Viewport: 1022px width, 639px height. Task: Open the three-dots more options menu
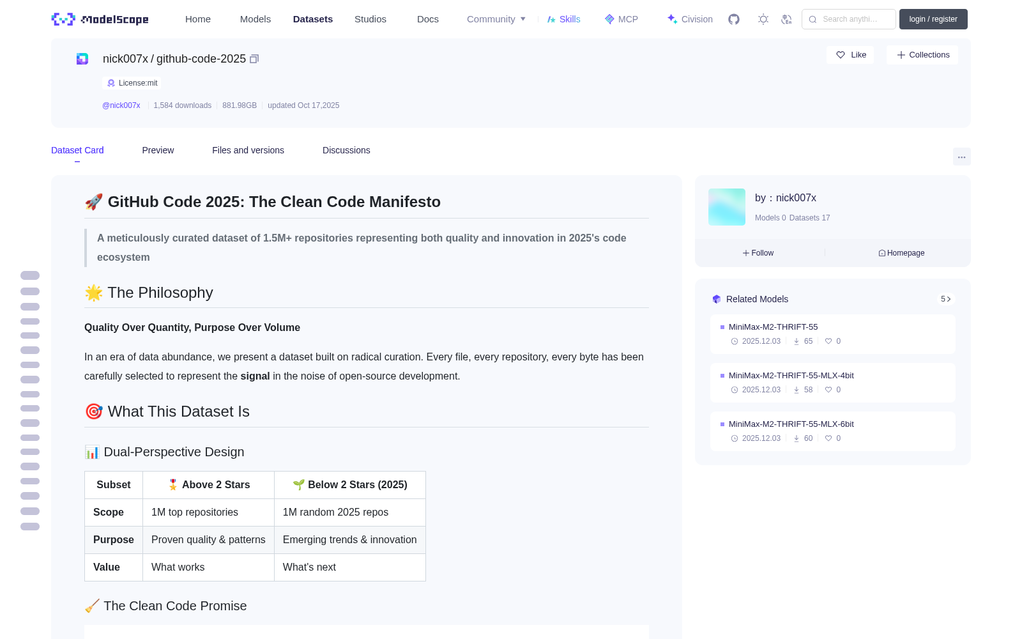click(x=961, y=157)
